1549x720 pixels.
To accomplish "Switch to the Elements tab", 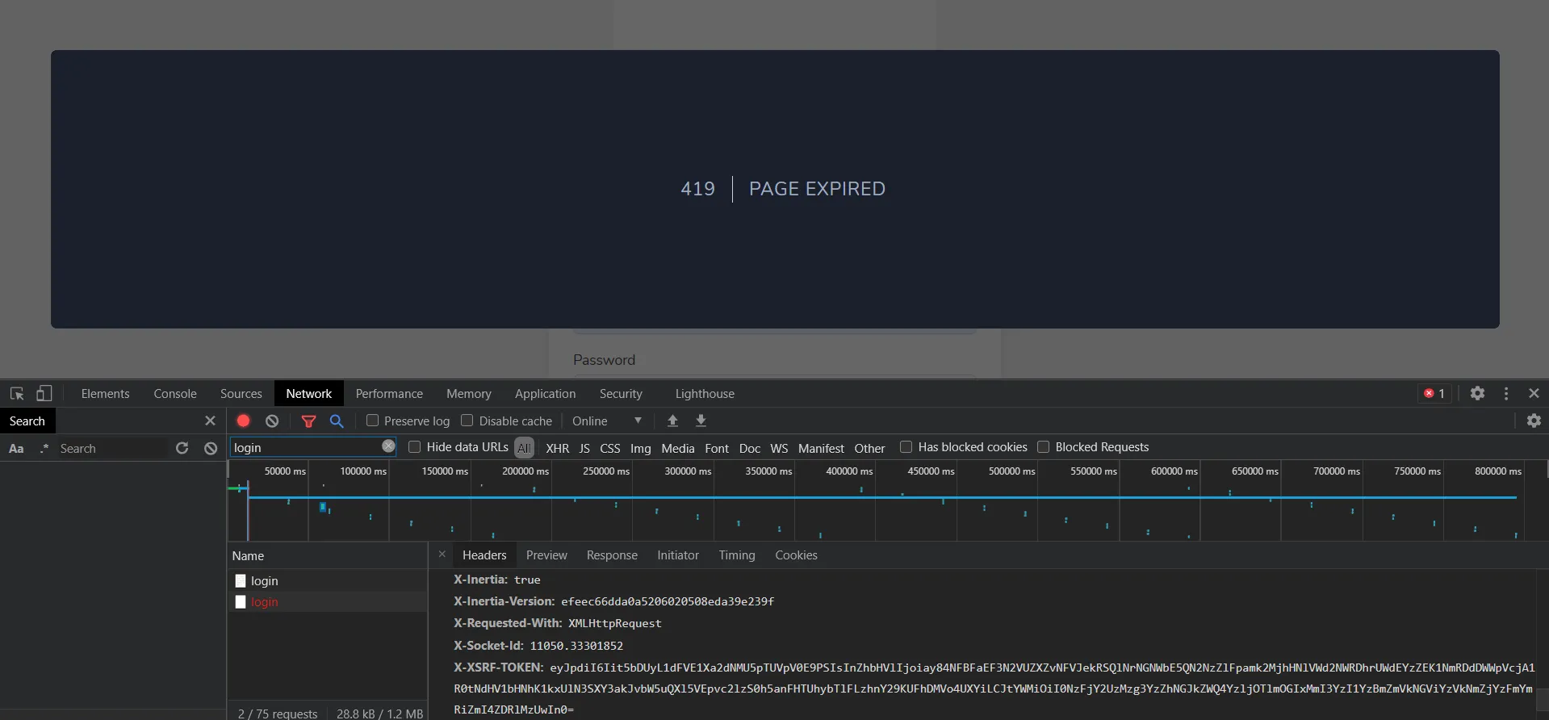I will 105,394.
